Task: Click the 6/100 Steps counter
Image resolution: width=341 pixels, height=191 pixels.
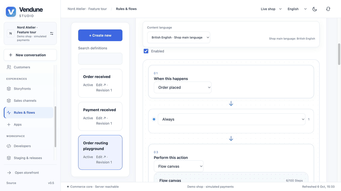Action: click(294, 181)
